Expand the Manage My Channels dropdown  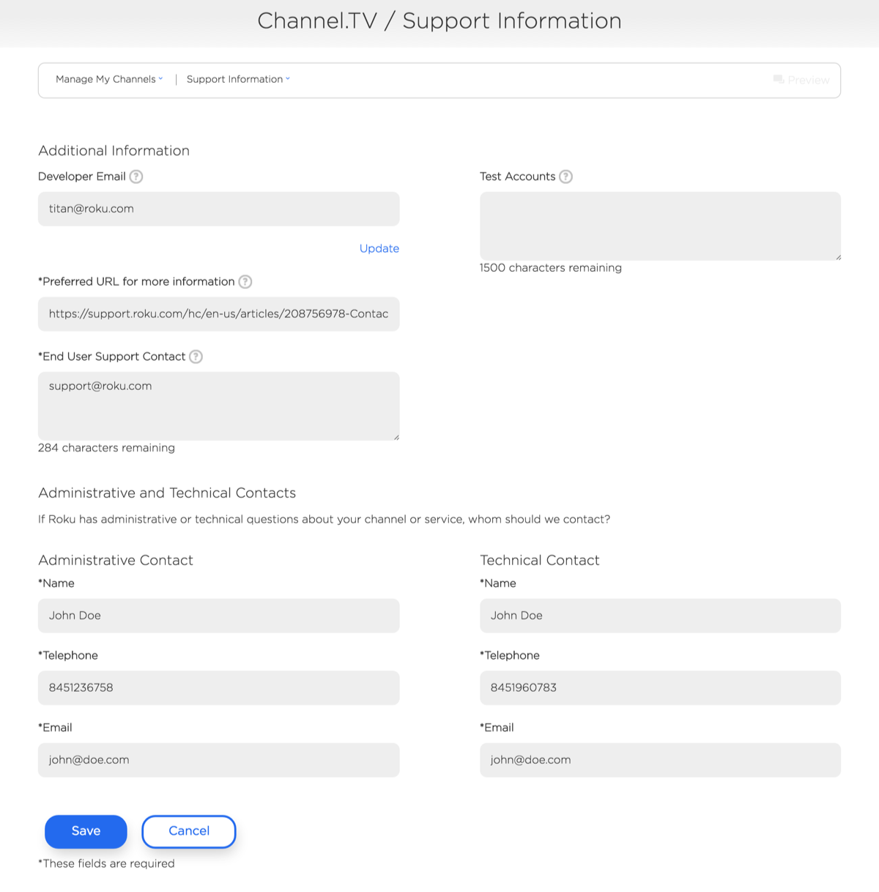click(109, 79)
